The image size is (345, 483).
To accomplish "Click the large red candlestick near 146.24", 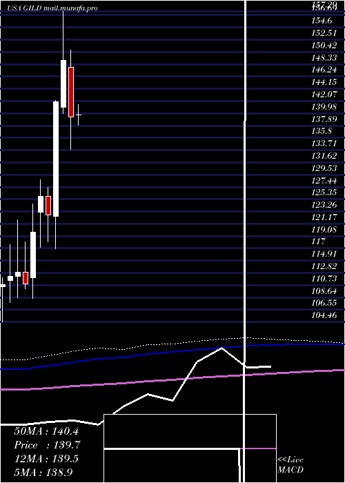I will [x=71, y=92].
